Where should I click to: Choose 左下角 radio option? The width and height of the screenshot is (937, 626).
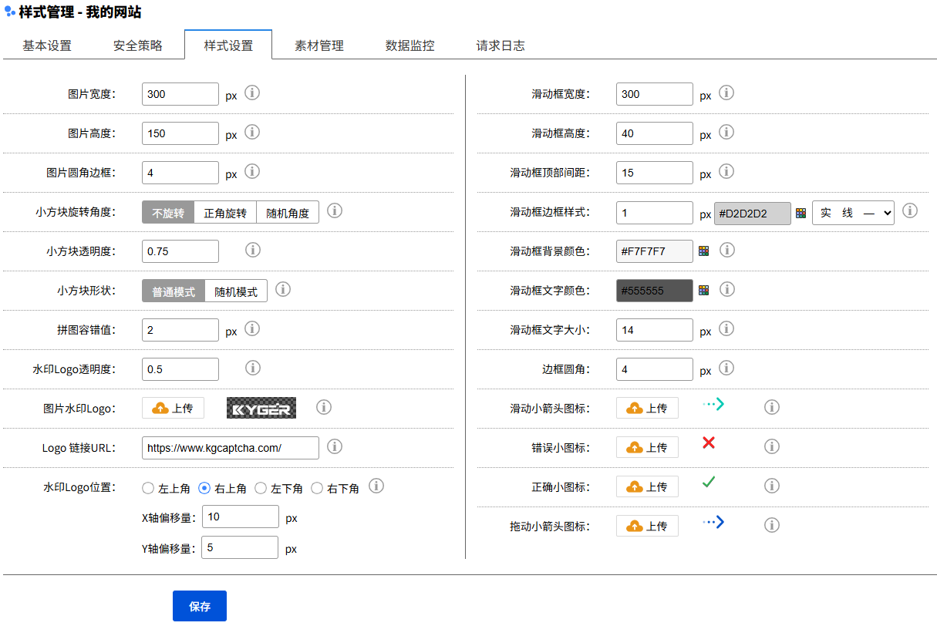[261, 488]
